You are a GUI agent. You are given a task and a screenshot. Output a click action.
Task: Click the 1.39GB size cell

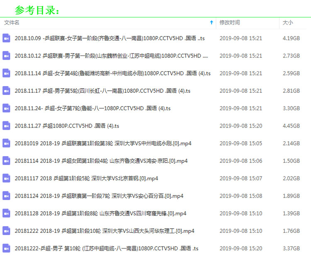point(291,213)
